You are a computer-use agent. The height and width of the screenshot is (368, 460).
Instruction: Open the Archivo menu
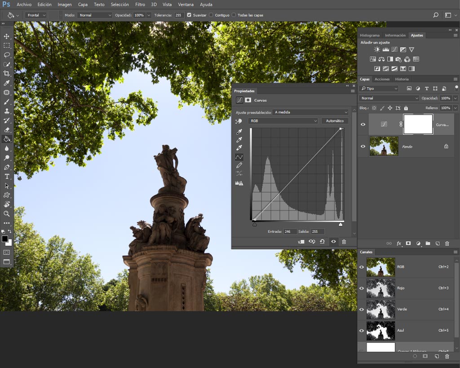point(24,4)
